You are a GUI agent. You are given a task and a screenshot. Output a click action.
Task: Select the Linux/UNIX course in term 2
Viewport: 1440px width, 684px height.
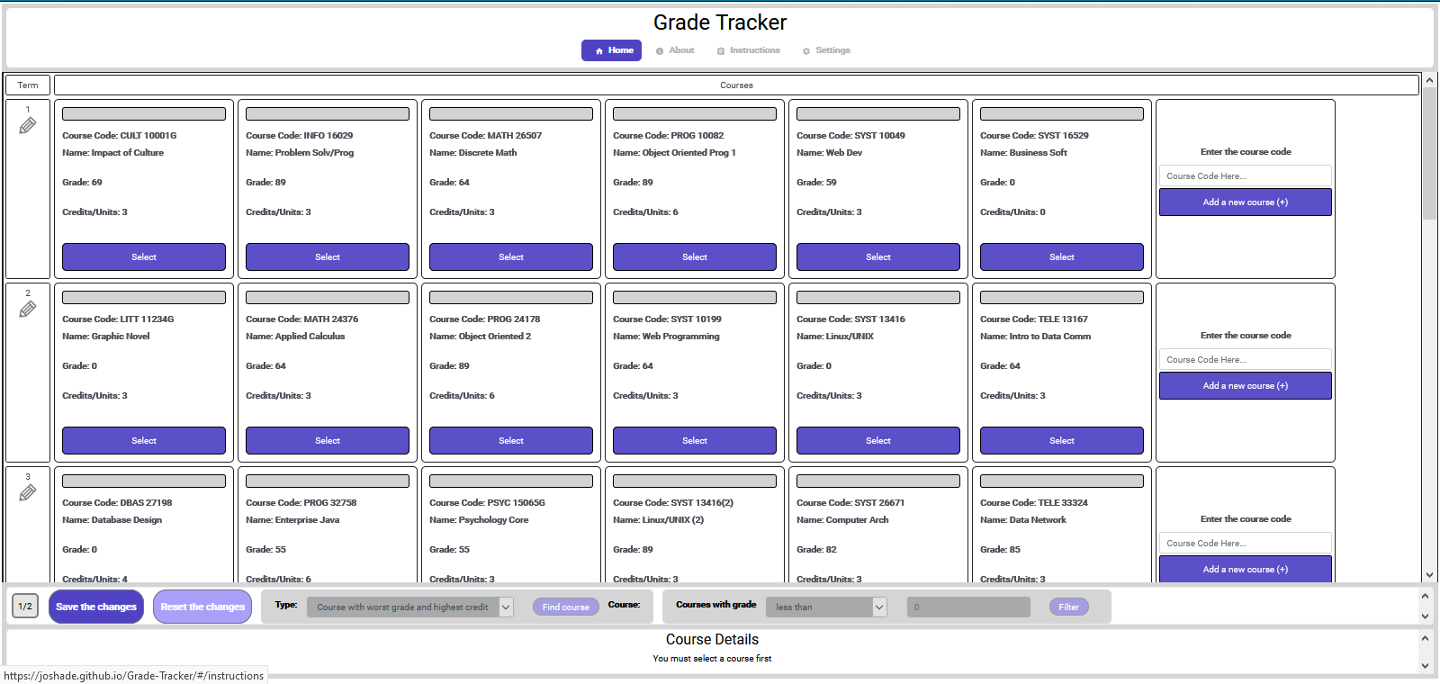[x=877, y=441]
